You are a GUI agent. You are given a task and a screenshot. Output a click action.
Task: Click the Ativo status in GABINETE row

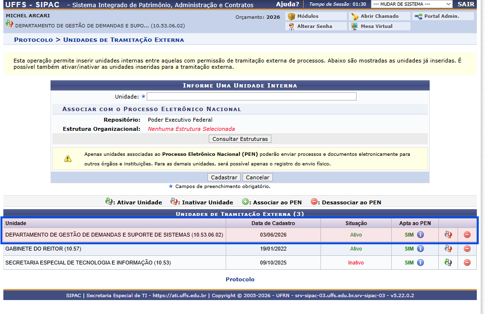click(x=356, y=249)
